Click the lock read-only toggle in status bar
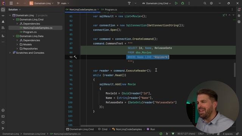Viewport: 242px width, 136px height. 237,134
